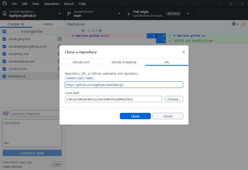Focus the Local path input field
The height and width of the screenshot is (170, 248).
(x=113, y=99)
